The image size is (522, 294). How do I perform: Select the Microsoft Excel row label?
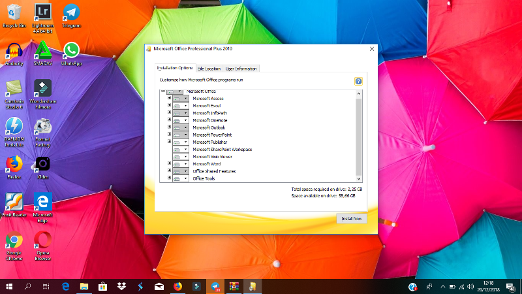point(207,106)
